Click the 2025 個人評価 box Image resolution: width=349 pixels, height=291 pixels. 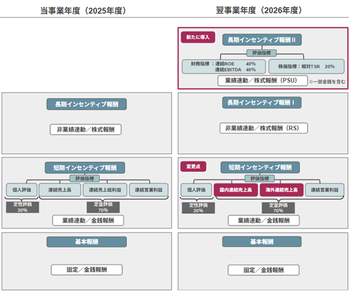[x=22, y=190]
